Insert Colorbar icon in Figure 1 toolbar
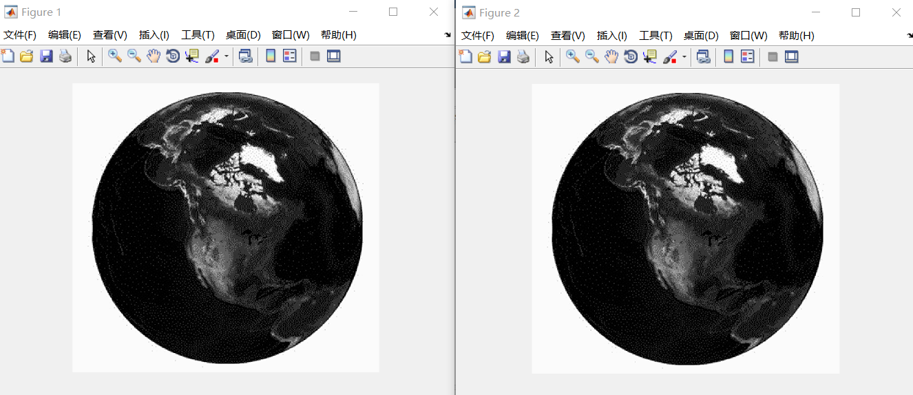The height and width of the screenshot is (395, 913). coord(271,56)
